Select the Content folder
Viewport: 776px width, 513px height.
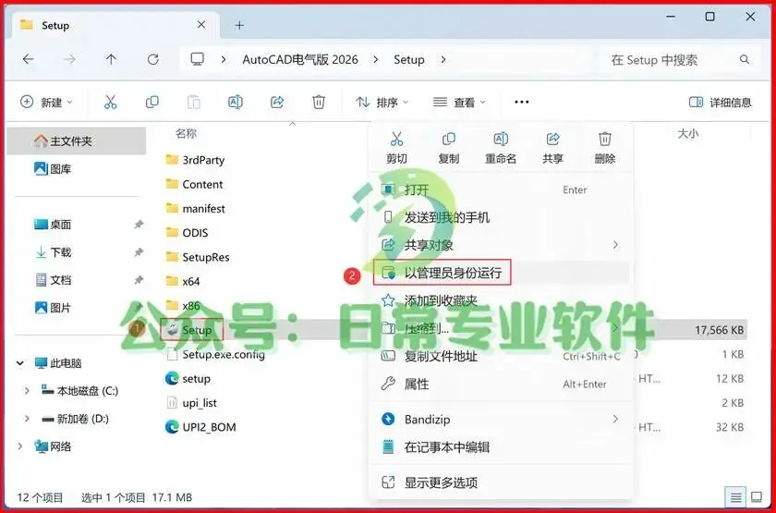click(194, 184)
